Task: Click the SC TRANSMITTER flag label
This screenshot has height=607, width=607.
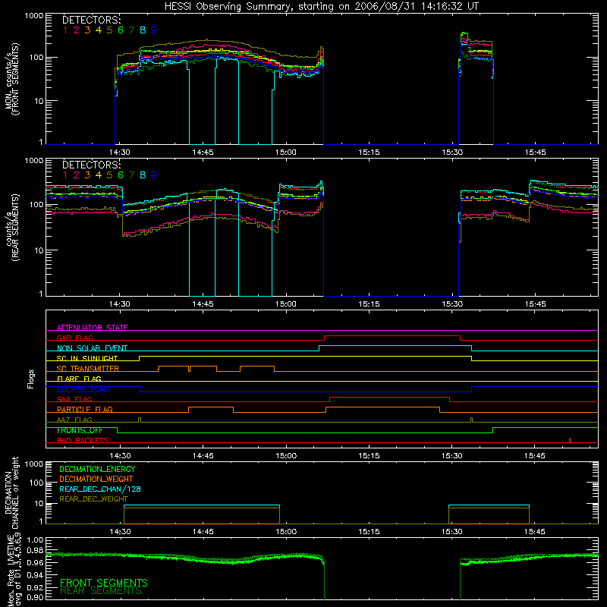Action: click(x=88, y=368)
